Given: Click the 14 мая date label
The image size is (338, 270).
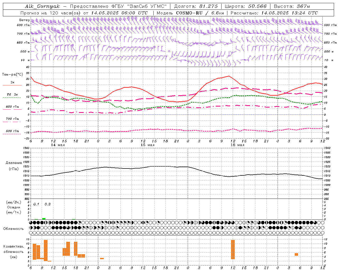Looking at the screenshot, I should (58, 145).
